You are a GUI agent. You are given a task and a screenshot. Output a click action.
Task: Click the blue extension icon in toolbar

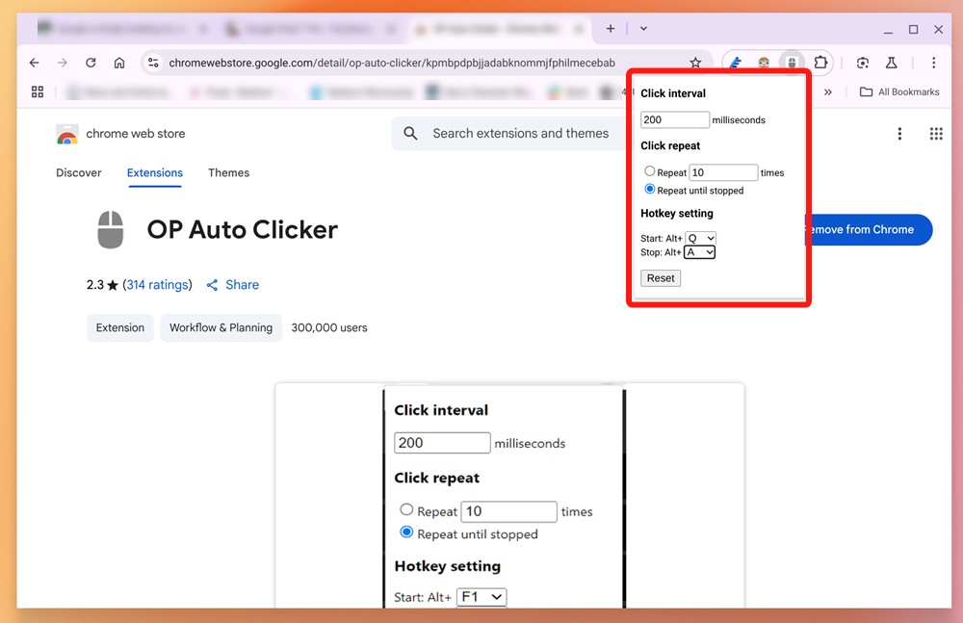pyautogui.click(x=735, y=62)
